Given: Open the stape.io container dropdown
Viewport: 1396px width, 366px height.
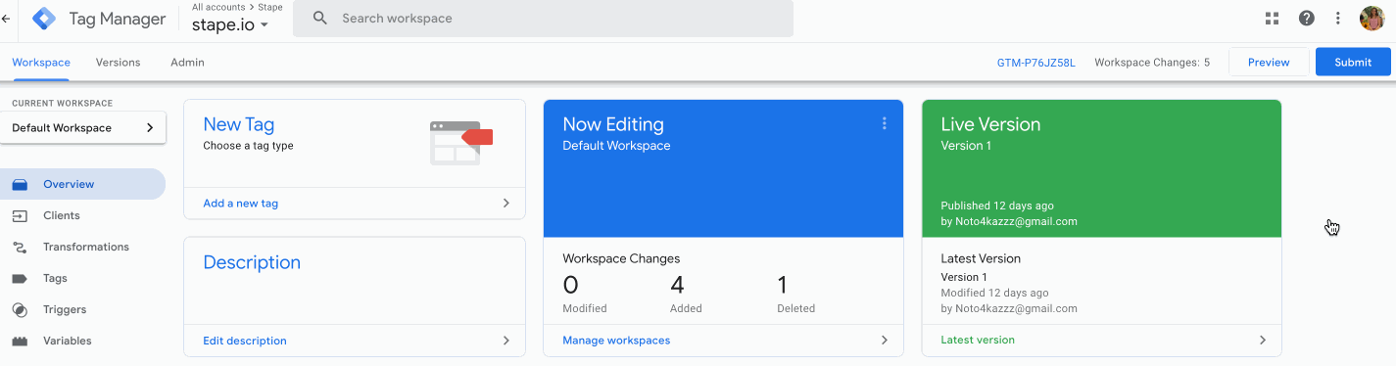Looking at the screenshot, I should 230,24.
